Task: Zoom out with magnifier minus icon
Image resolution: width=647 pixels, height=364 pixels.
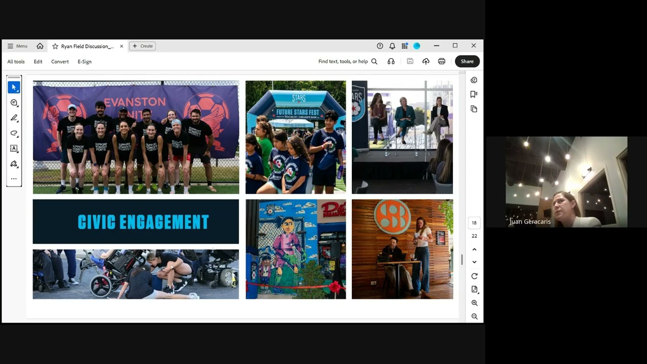Action: (474, 316)
